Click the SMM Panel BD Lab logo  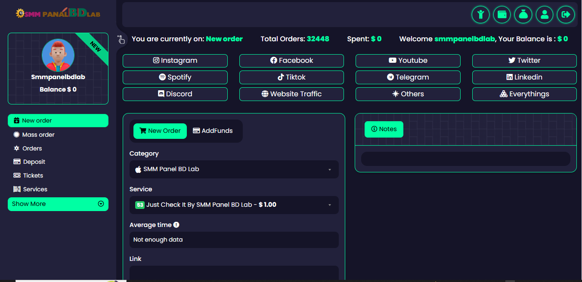pos(58,13)
